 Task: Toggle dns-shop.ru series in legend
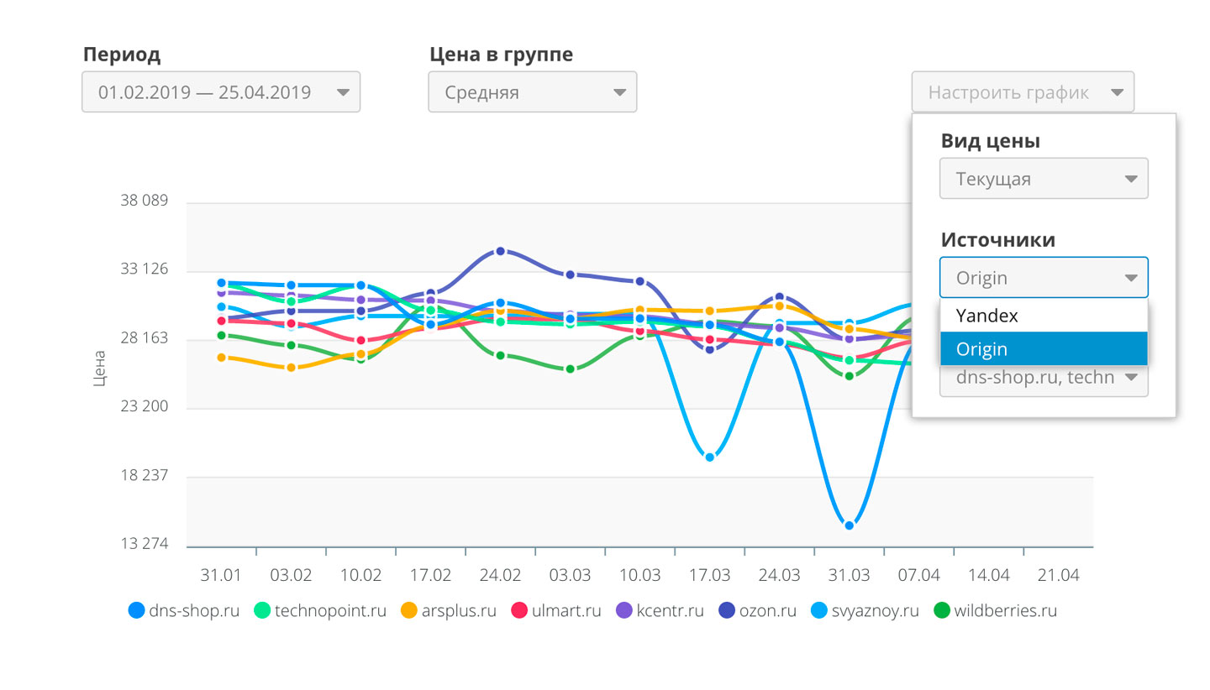click(137, 611)
